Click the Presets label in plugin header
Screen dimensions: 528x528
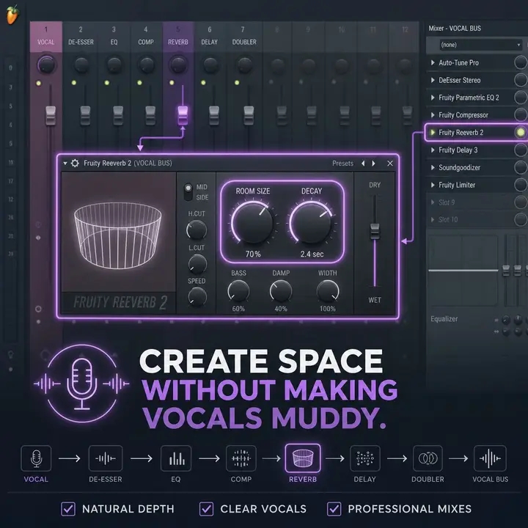pos(342,164)
